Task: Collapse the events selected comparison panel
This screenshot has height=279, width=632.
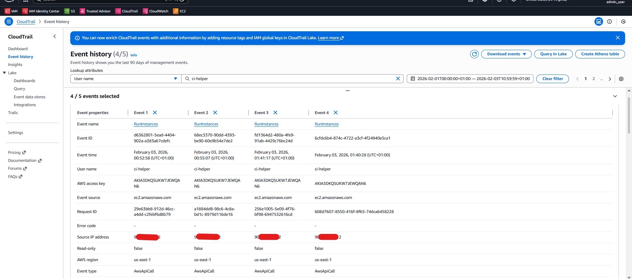Action: pos(615,96)
